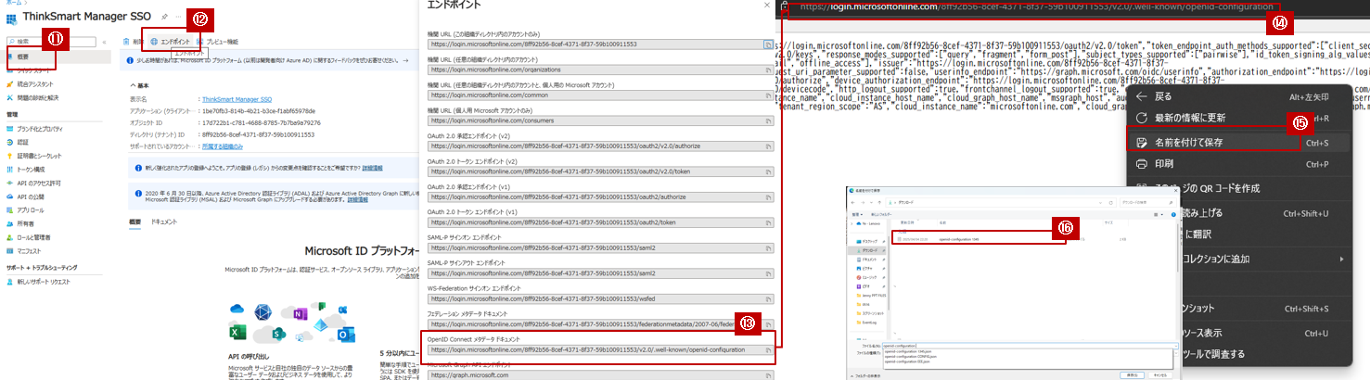Viewport: 1370px width, 380px height.
Task: Click the プレビュー機能 toolbar button
Action: [217, 43]
